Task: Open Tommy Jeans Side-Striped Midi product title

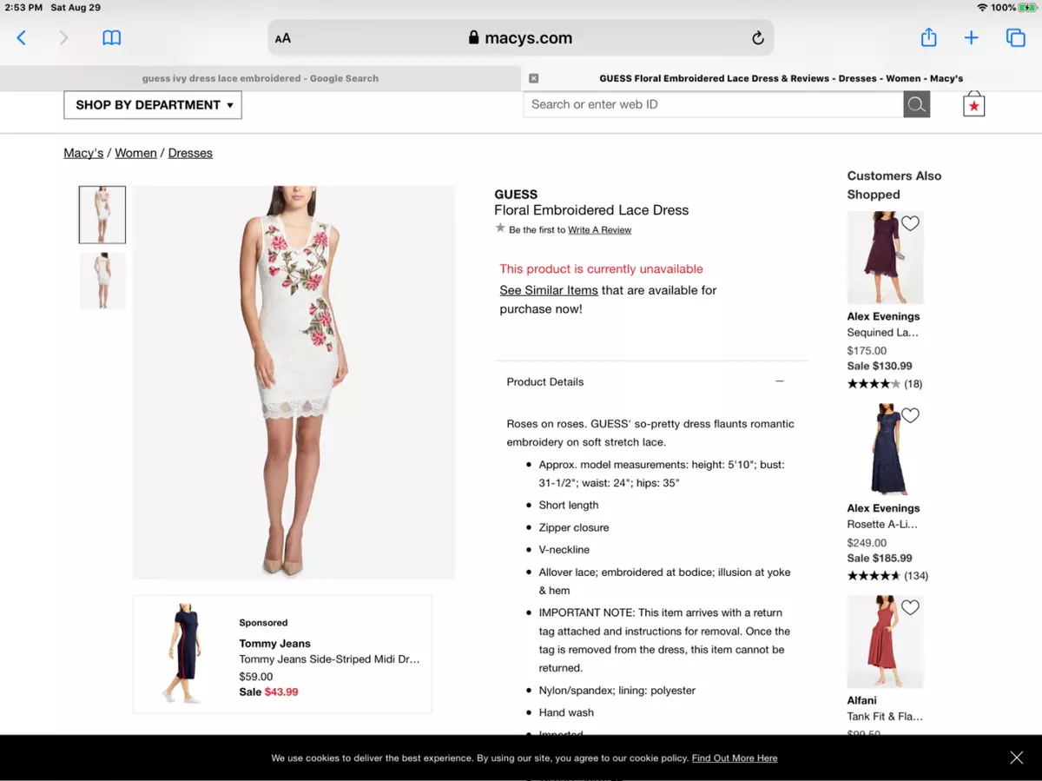Action: click(x=329, y=659)
